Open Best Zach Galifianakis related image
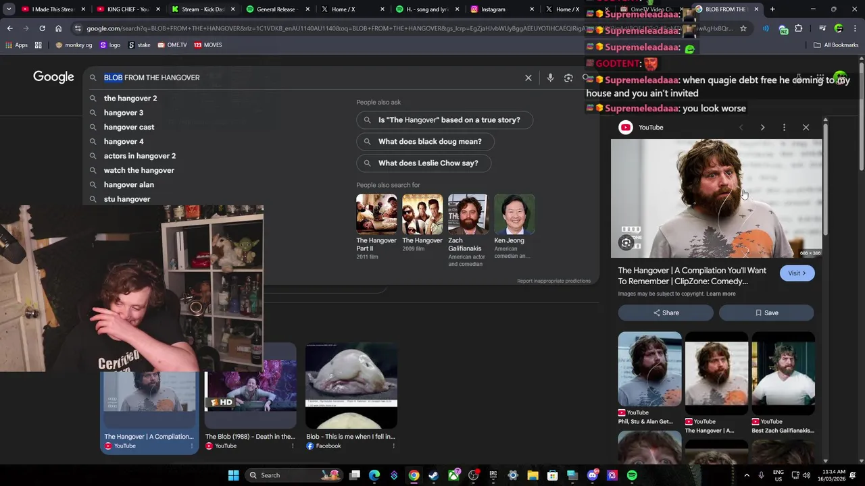Viewport: 865px width, 486px height. [783, 383]
